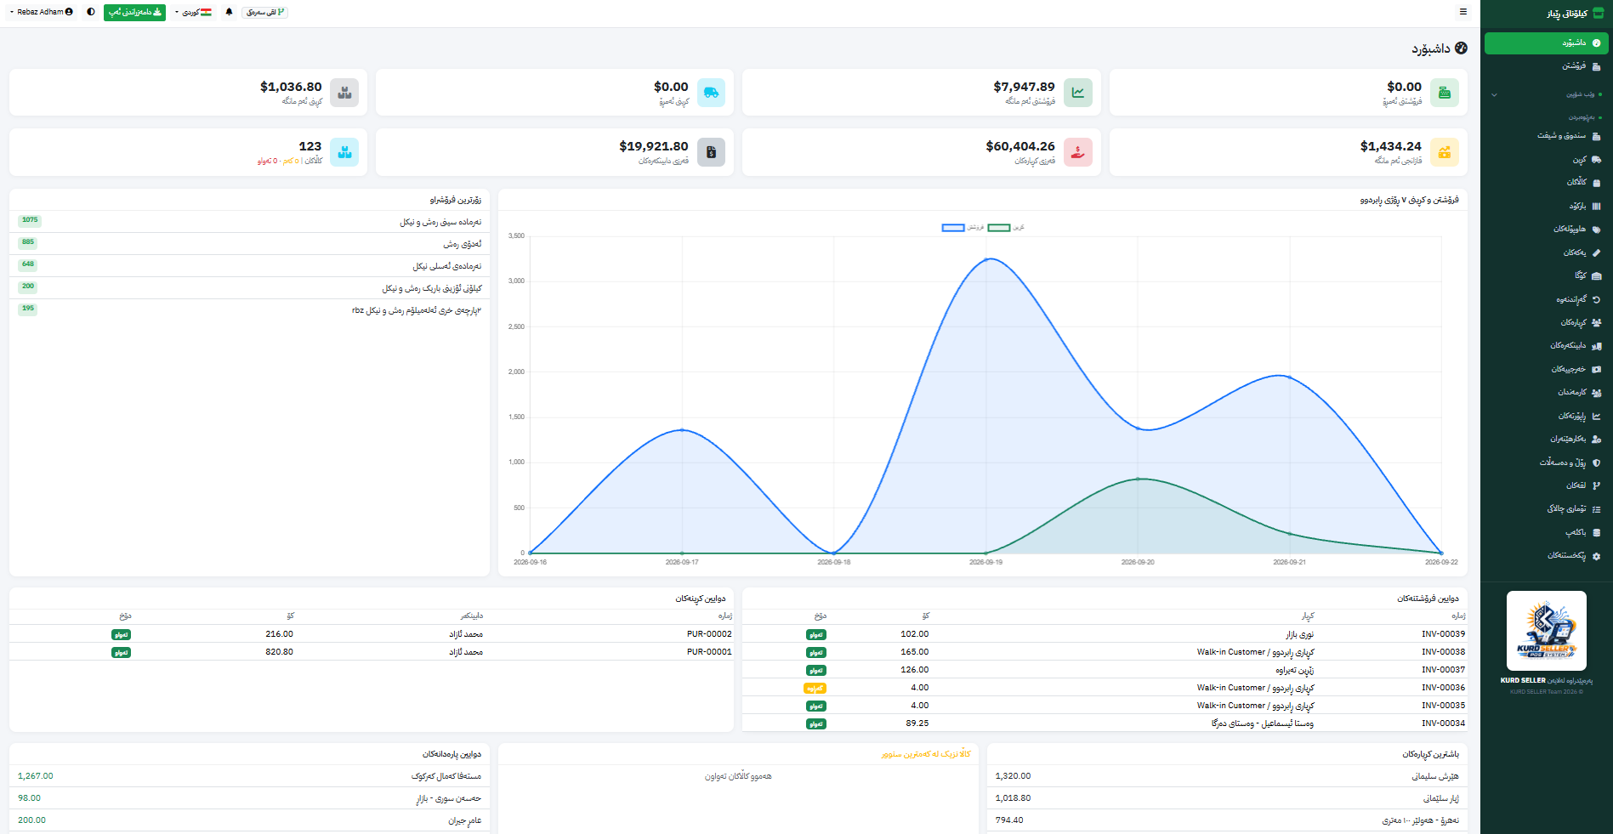Expand the وێب شۆپین sidebar section
The image size is (1613, 834).
tap(1546, 94)
